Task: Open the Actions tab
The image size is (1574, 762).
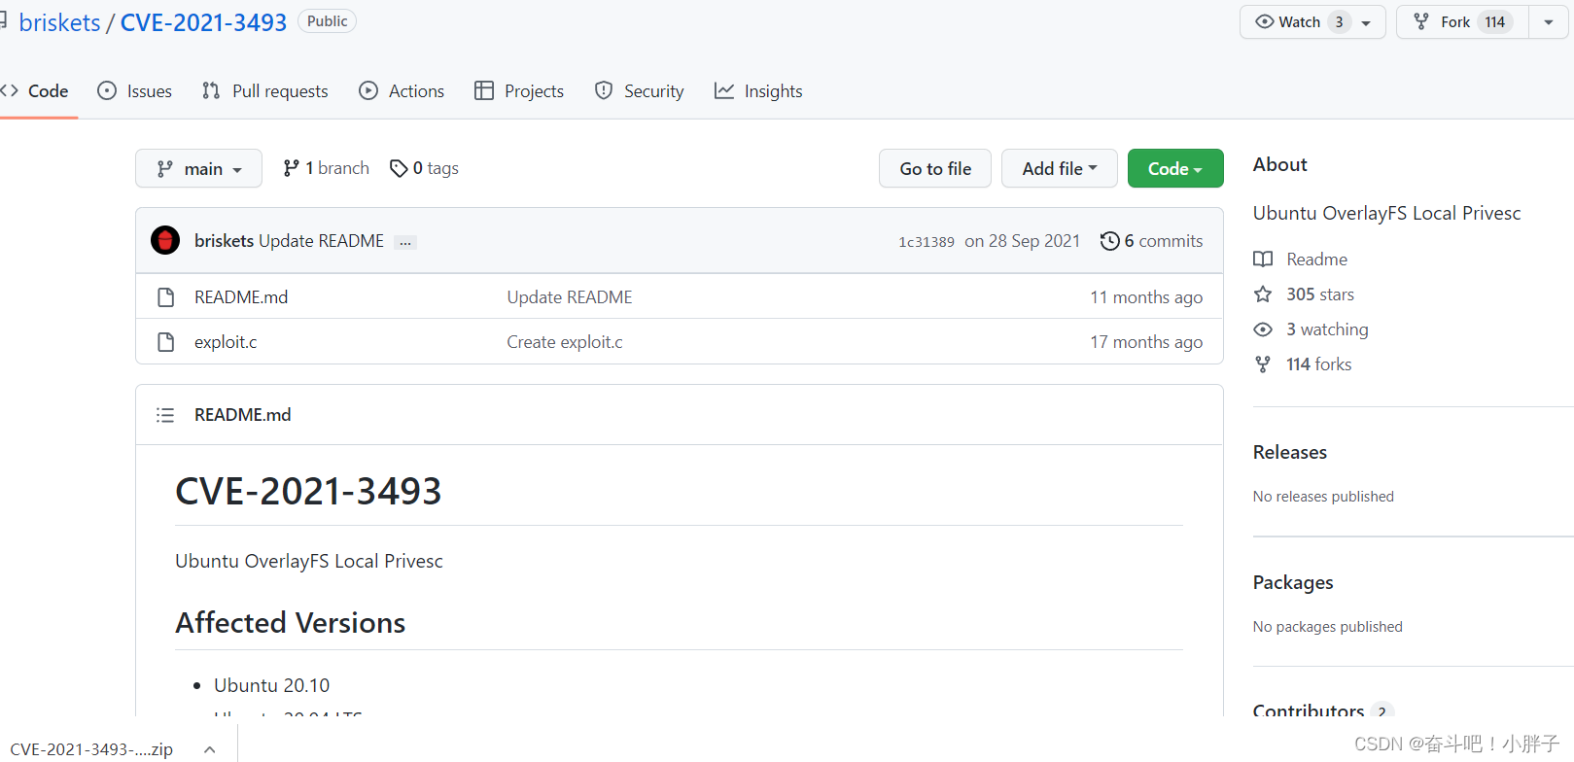Action: tap(402, 91)
